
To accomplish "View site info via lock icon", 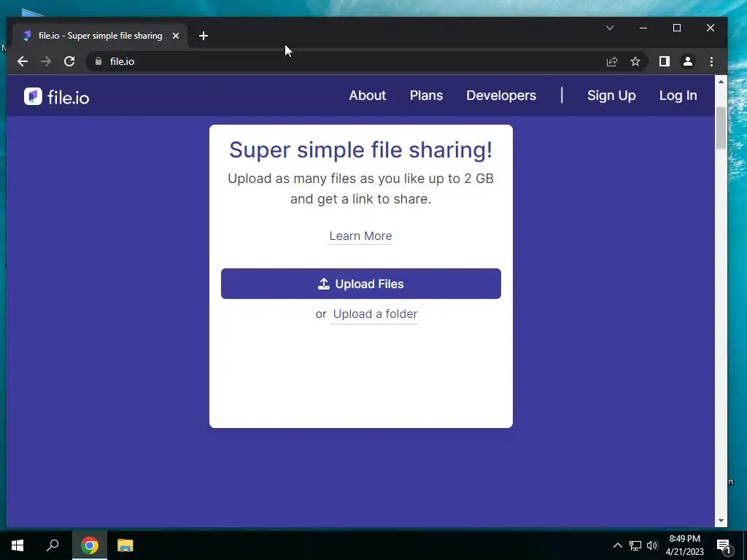I will [98, 61].
